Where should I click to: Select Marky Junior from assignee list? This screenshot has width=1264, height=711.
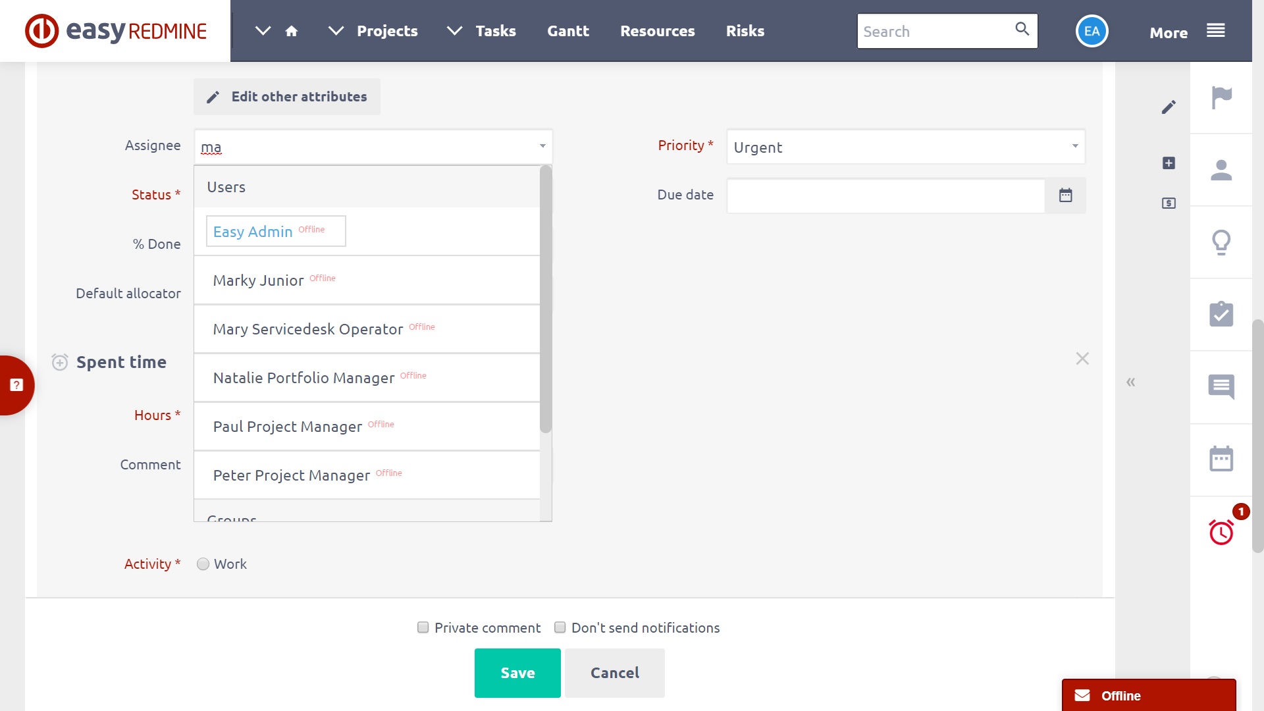[x=259, y=280]
